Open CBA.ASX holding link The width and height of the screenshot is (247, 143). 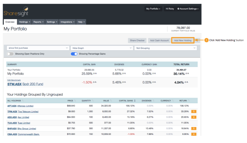pyautogui.click(x=12, y=134)
